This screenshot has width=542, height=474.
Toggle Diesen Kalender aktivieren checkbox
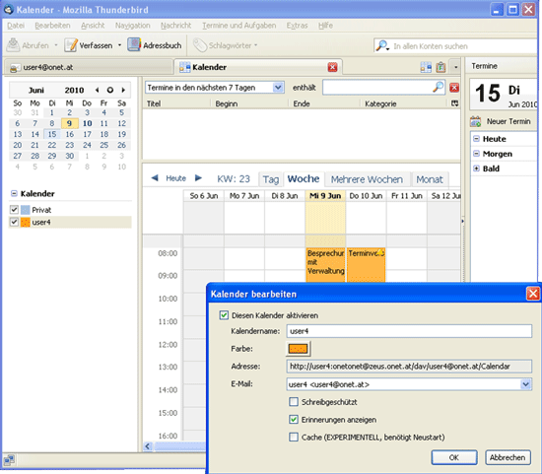224,315
